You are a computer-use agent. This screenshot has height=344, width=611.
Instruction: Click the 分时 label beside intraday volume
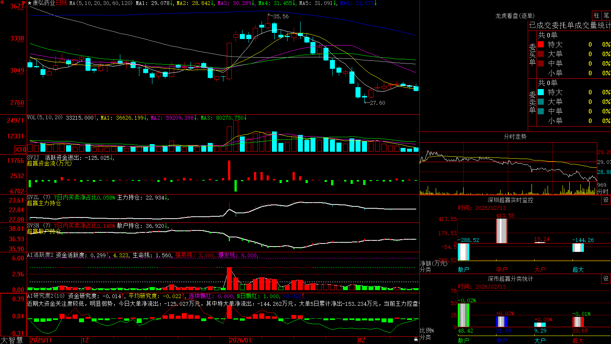(603, 191)
